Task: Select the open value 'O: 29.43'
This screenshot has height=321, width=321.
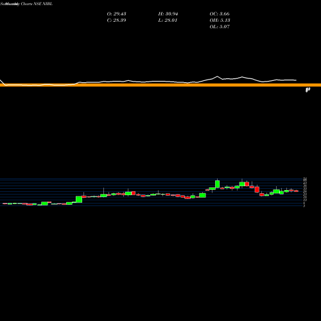Action: coord(116,13)
